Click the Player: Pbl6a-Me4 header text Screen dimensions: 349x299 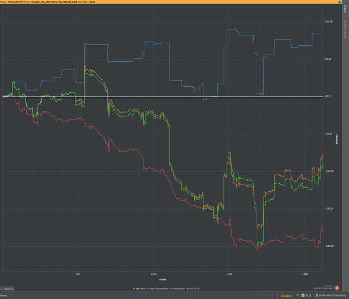pyautogui.click(x=12, y=2)
